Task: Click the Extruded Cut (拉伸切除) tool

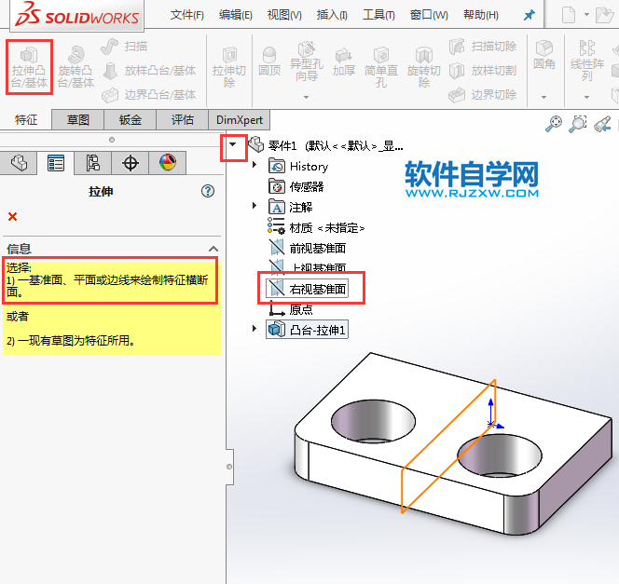Action: (x=229, y=67)
